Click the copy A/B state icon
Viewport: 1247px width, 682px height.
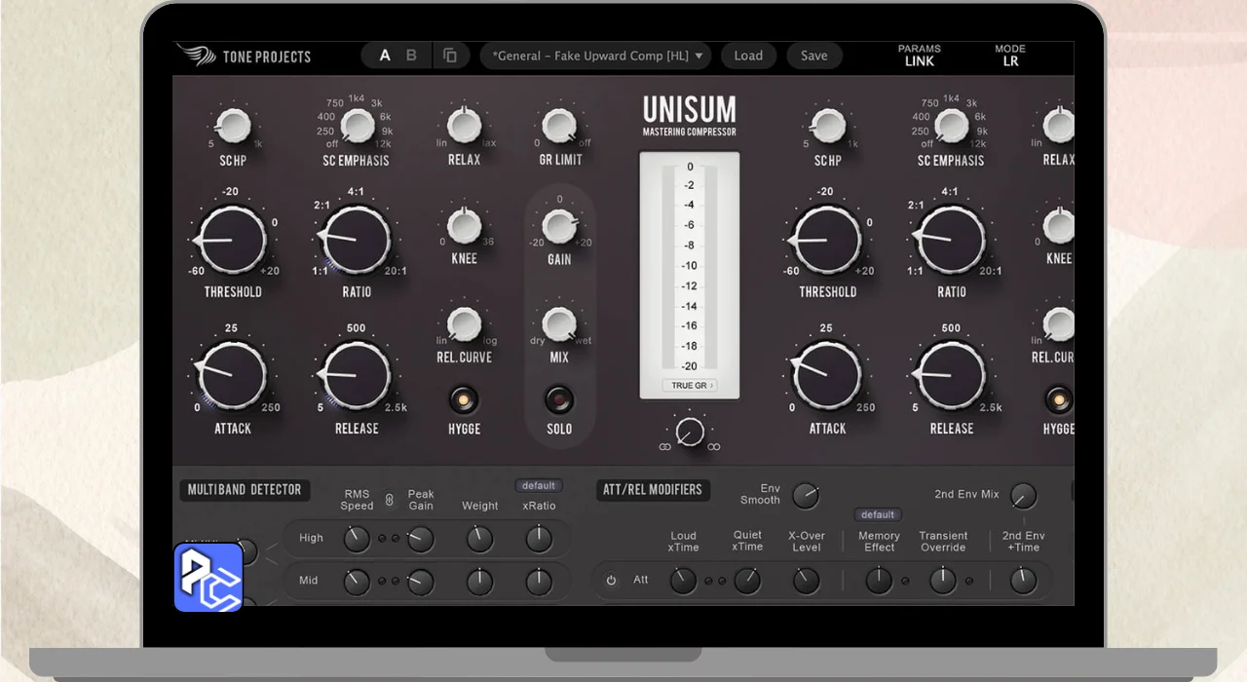click(450, 56)
